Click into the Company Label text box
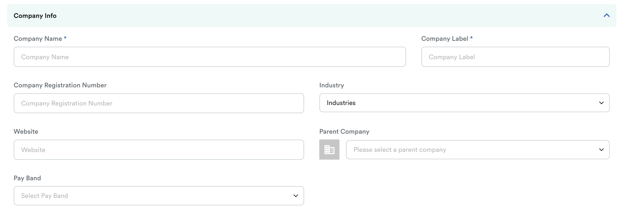 515,57
